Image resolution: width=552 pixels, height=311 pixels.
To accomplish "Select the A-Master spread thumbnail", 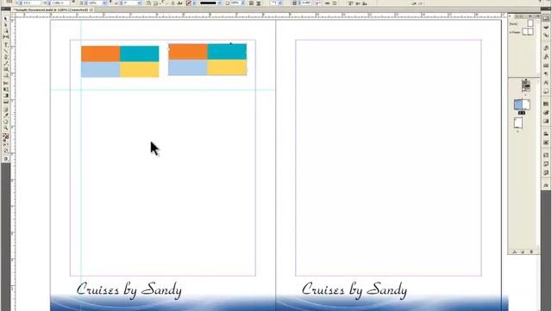I will tap(527, 32).
